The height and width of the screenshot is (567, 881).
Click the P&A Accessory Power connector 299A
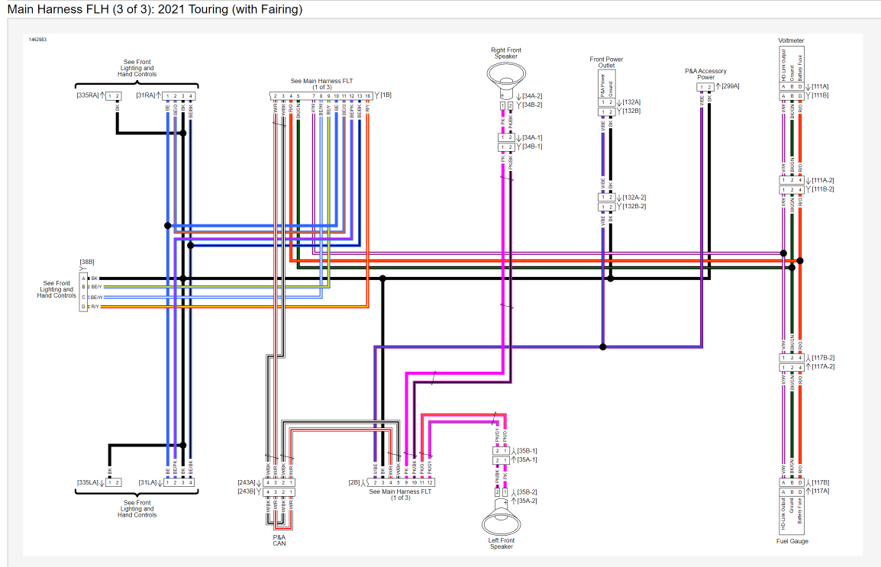705,87
